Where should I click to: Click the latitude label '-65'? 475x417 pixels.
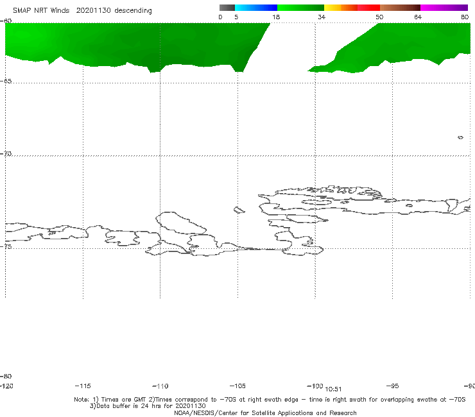click(x=6, y=81)
